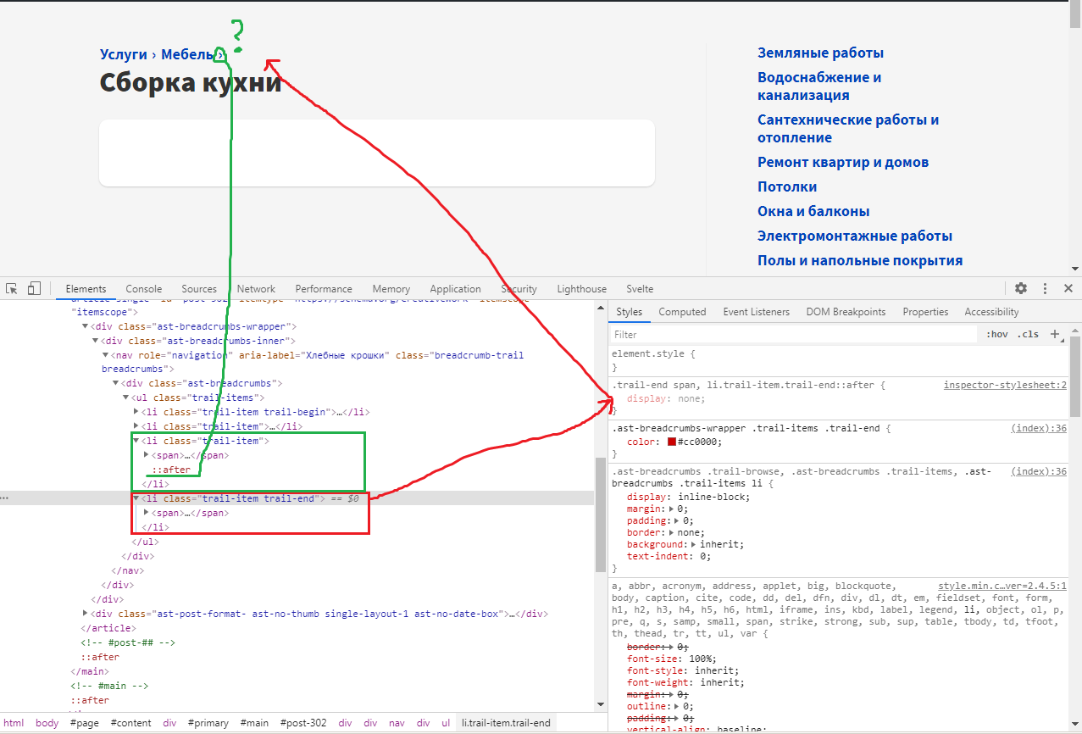Toggle the :hov element state panel
This screenshot has width=1082, height=734.
pos(997,334)
